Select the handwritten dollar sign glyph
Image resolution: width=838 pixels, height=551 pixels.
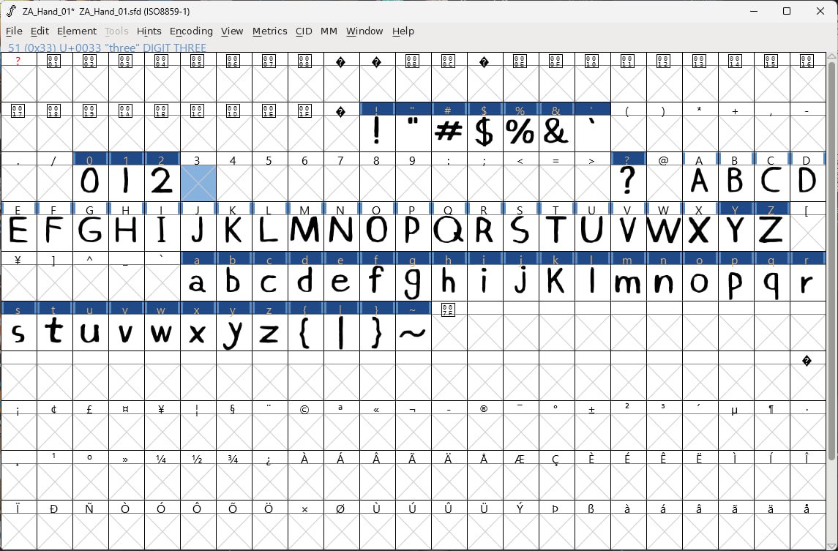pyautogui.click(x=484, y=132)
